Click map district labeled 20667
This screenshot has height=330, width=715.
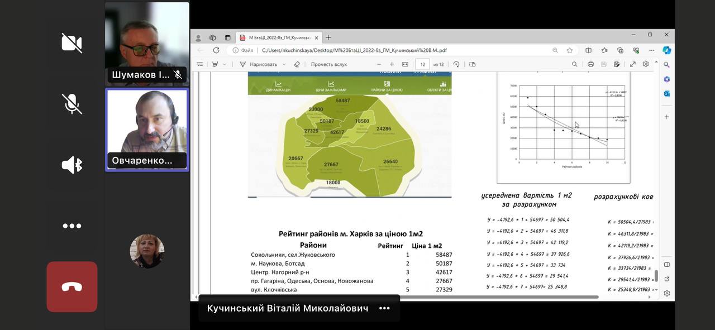point(295,159)
